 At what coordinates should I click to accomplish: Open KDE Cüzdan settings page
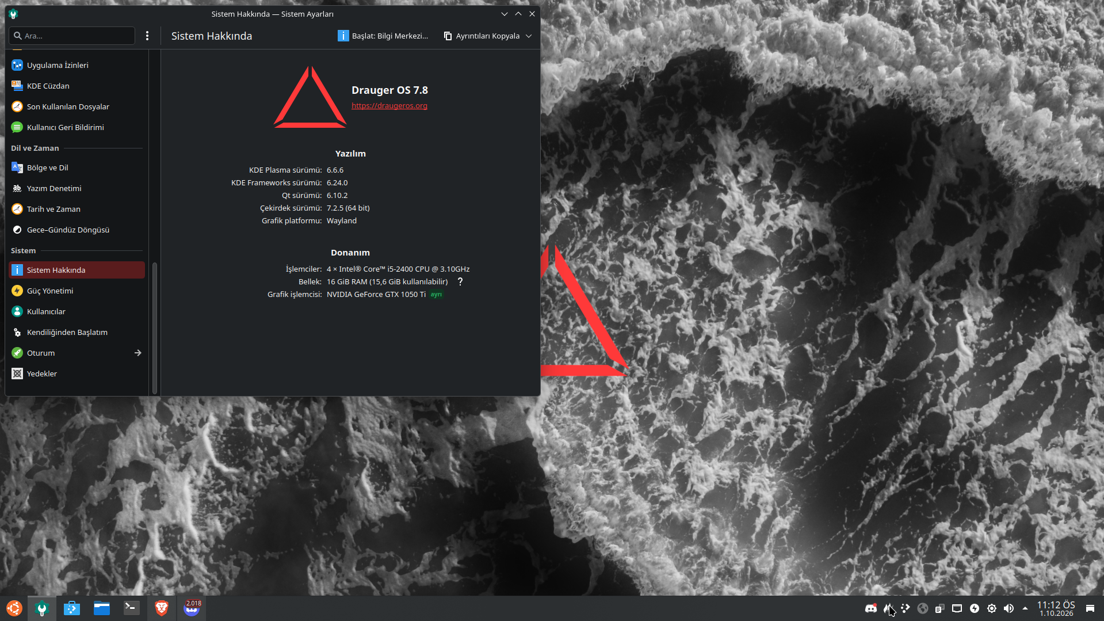[x=77, y=86]
